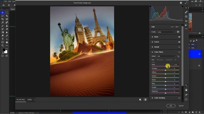Screen dimensions: 204x114
Task: Select the Zoom tool in left toolbar
Action: pyautogui.click(x=3, y=46)
